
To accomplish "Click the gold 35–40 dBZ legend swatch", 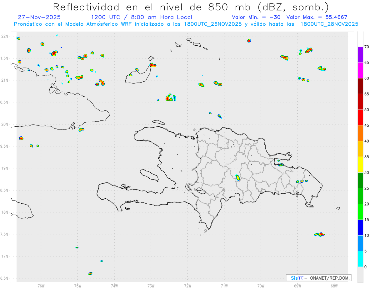I will click(x=360, y=149).
